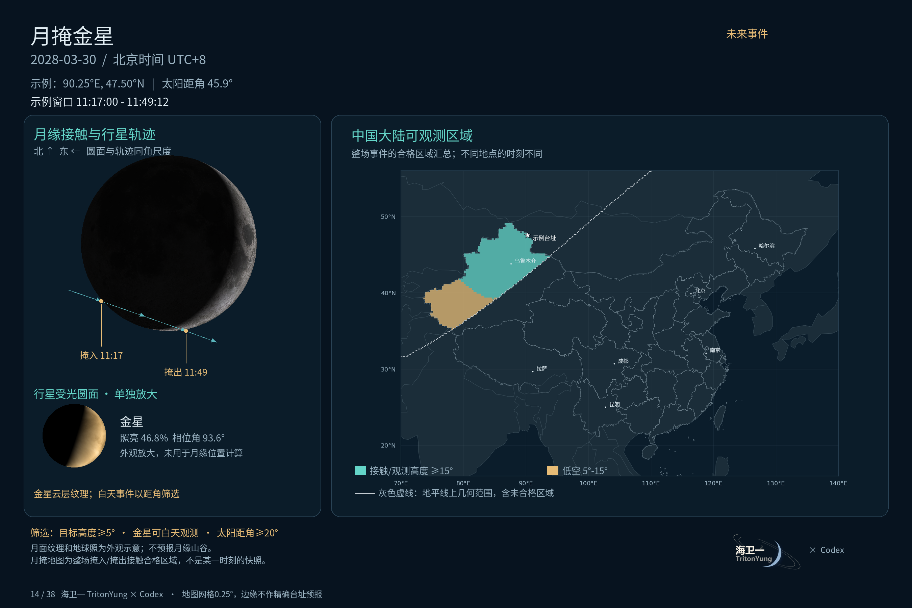The image size is (912, 608).
Task: Click the 筛选：目标高度≥5° filter text
Action: [73, 533]
